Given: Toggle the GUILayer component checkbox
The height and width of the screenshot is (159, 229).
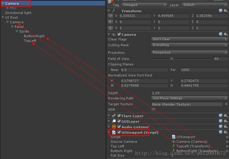Looking at the screenshot, I should (119, 121).
